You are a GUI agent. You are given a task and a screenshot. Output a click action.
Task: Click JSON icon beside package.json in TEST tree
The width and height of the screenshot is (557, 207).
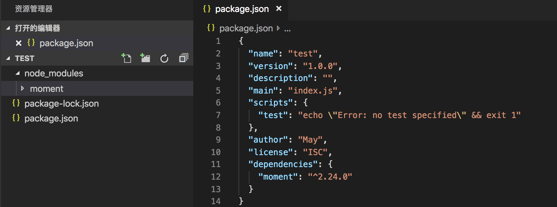pyautogui.click(x=16, y=118)
